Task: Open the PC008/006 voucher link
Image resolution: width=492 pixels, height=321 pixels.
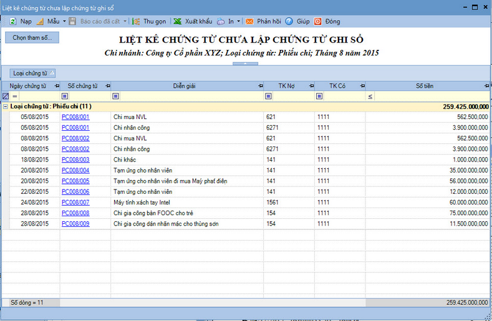Action: pos(75,192)
